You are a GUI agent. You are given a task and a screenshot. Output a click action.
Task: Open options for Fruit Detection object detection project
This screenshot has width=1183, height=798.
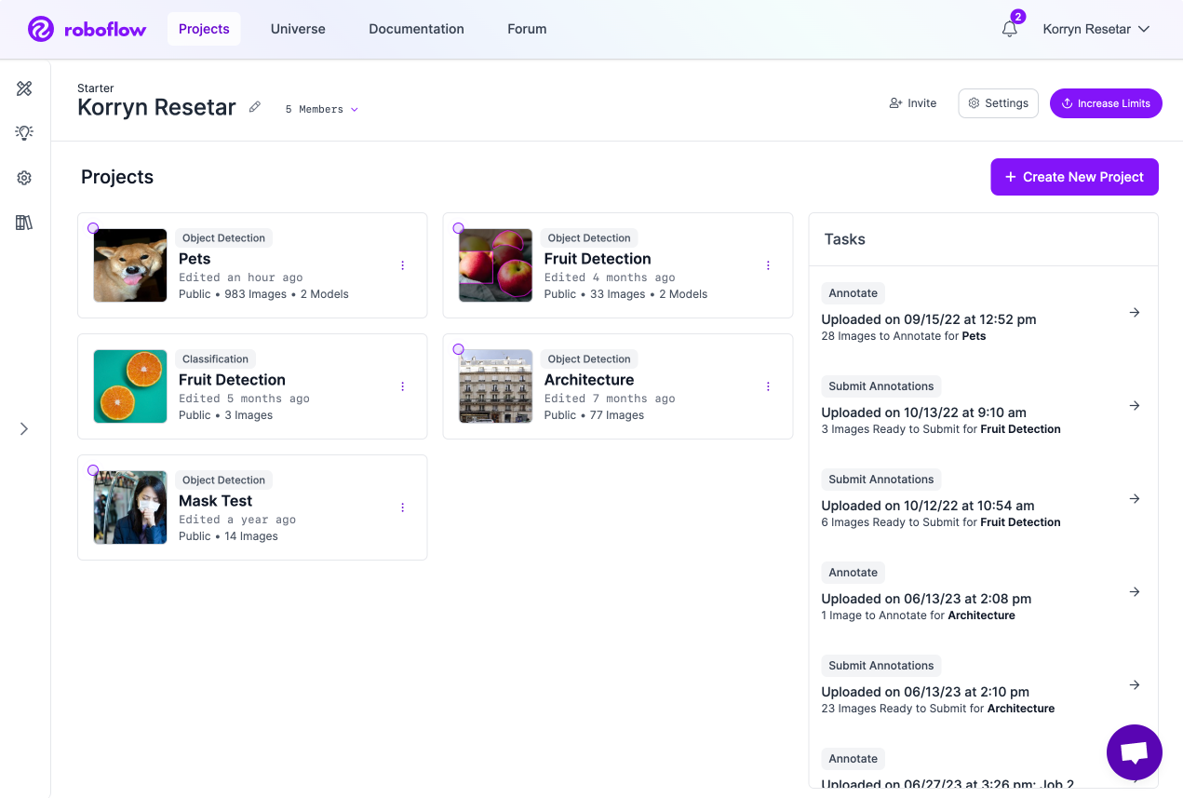[x=769, y=265]
